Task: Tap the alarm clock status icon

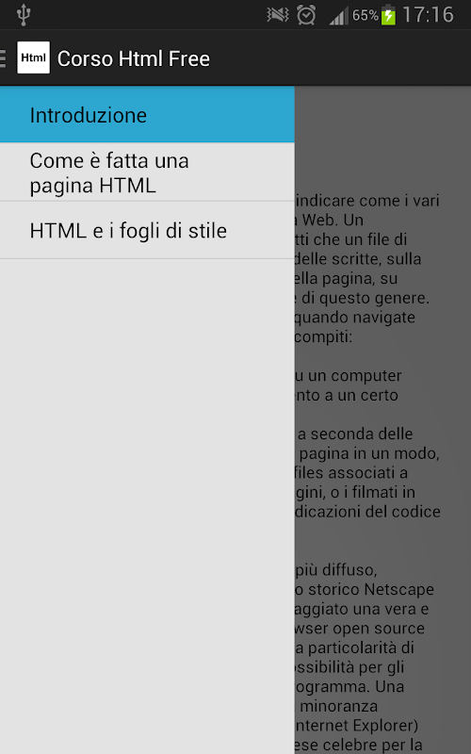Action: (x=306, y=15)
